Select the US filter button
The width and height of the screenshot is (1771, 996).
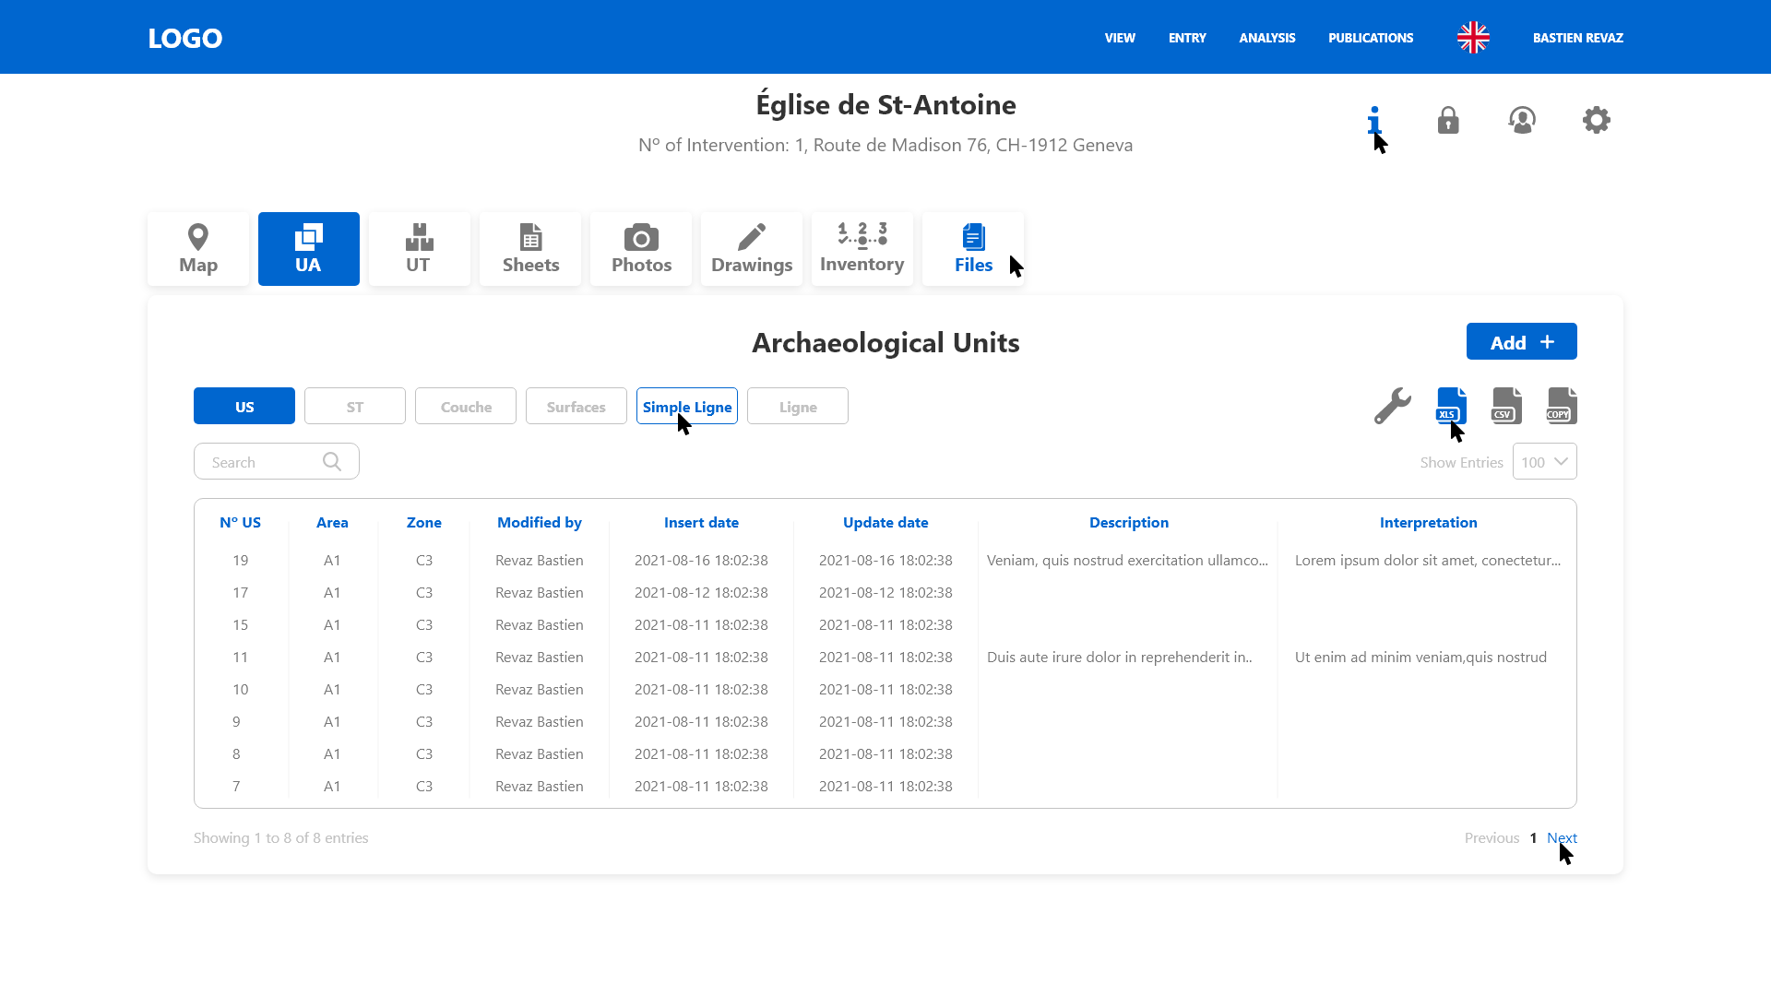click(244, 406)
